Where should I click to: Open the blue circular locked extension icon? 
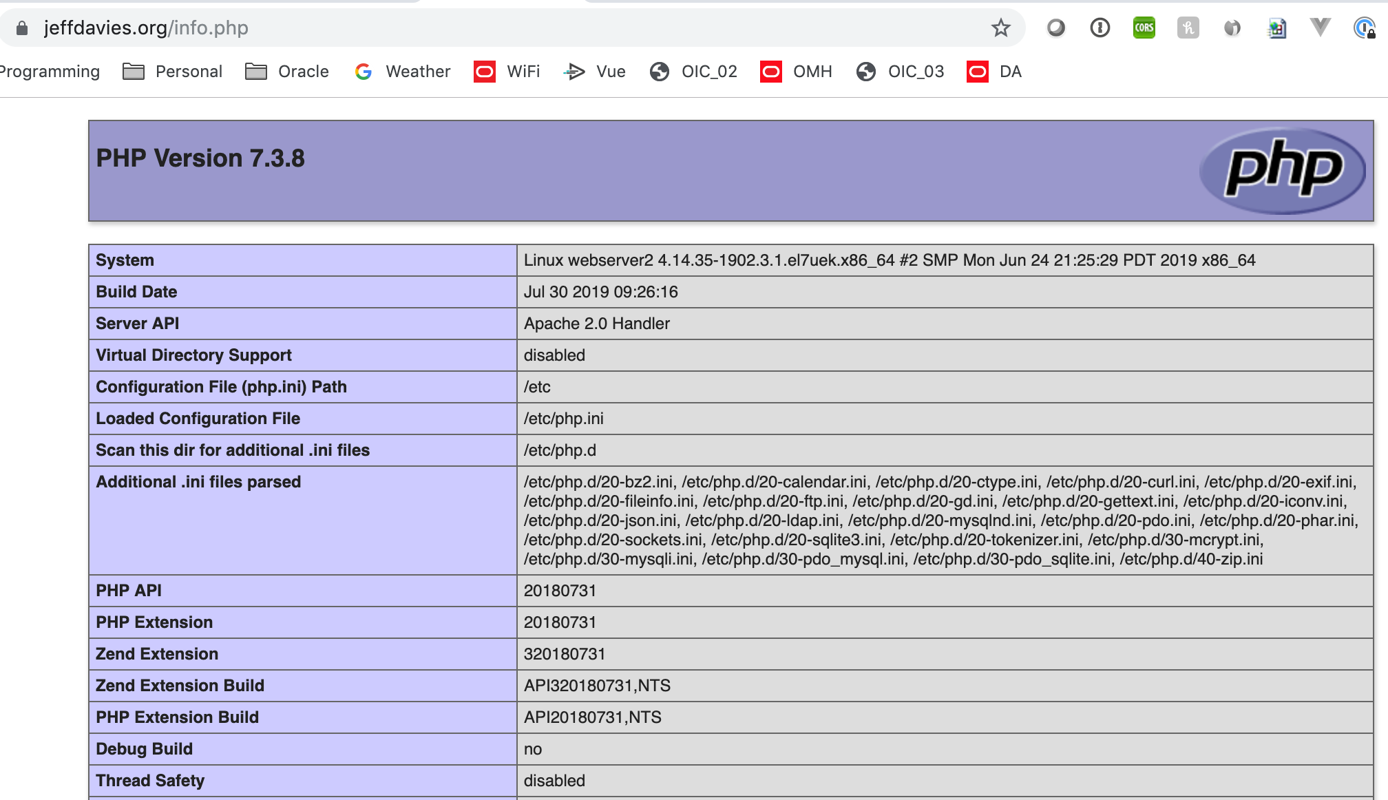pyautogui.click(x=1364, y=28)
